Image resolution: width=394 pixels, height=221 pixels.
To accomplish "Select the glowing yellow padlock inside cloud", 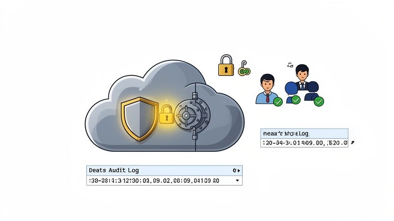I will [x=167, y=114].
